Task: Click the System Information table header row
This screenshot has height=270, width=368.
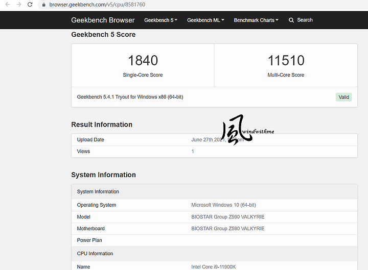Action: click(x=214, y=192)
